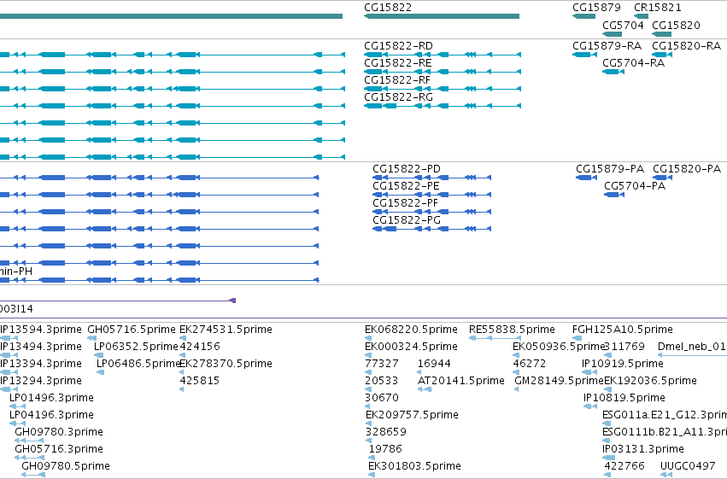Click the CG15879 gene arrow glyph
The height and width of the screenshot is (479, 727).
pos(583,16)
